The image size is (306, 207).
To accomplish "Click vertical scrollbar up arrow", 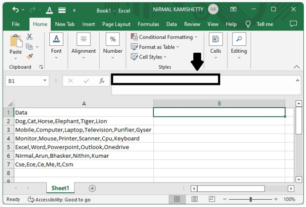I will tap(299, 104).
